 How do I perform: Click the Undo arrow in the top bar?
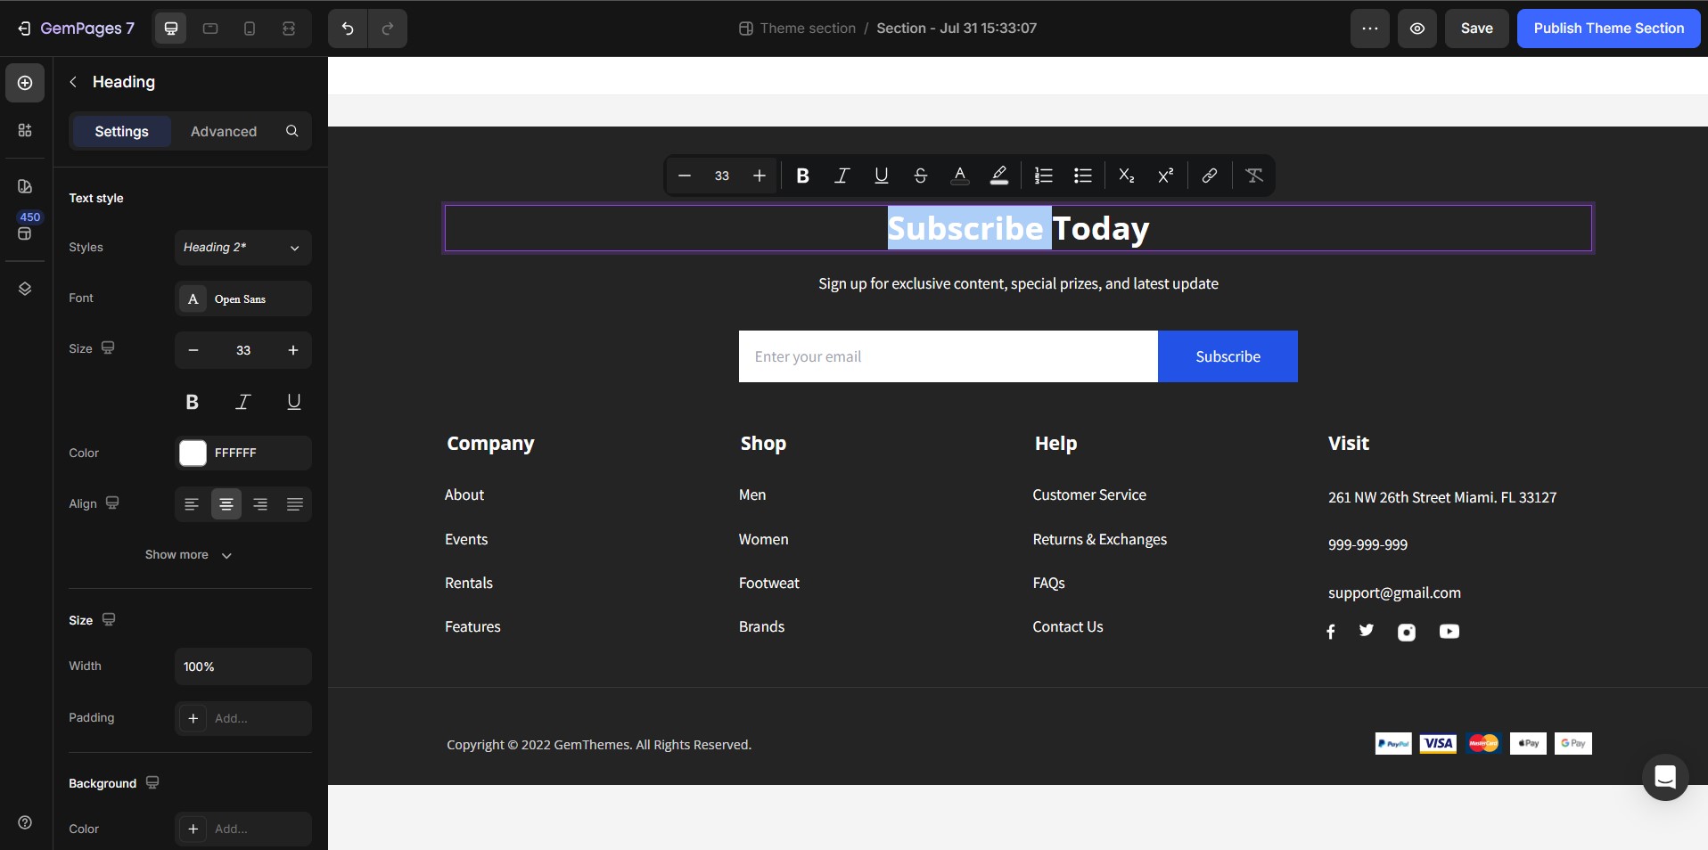pos(346,29)
